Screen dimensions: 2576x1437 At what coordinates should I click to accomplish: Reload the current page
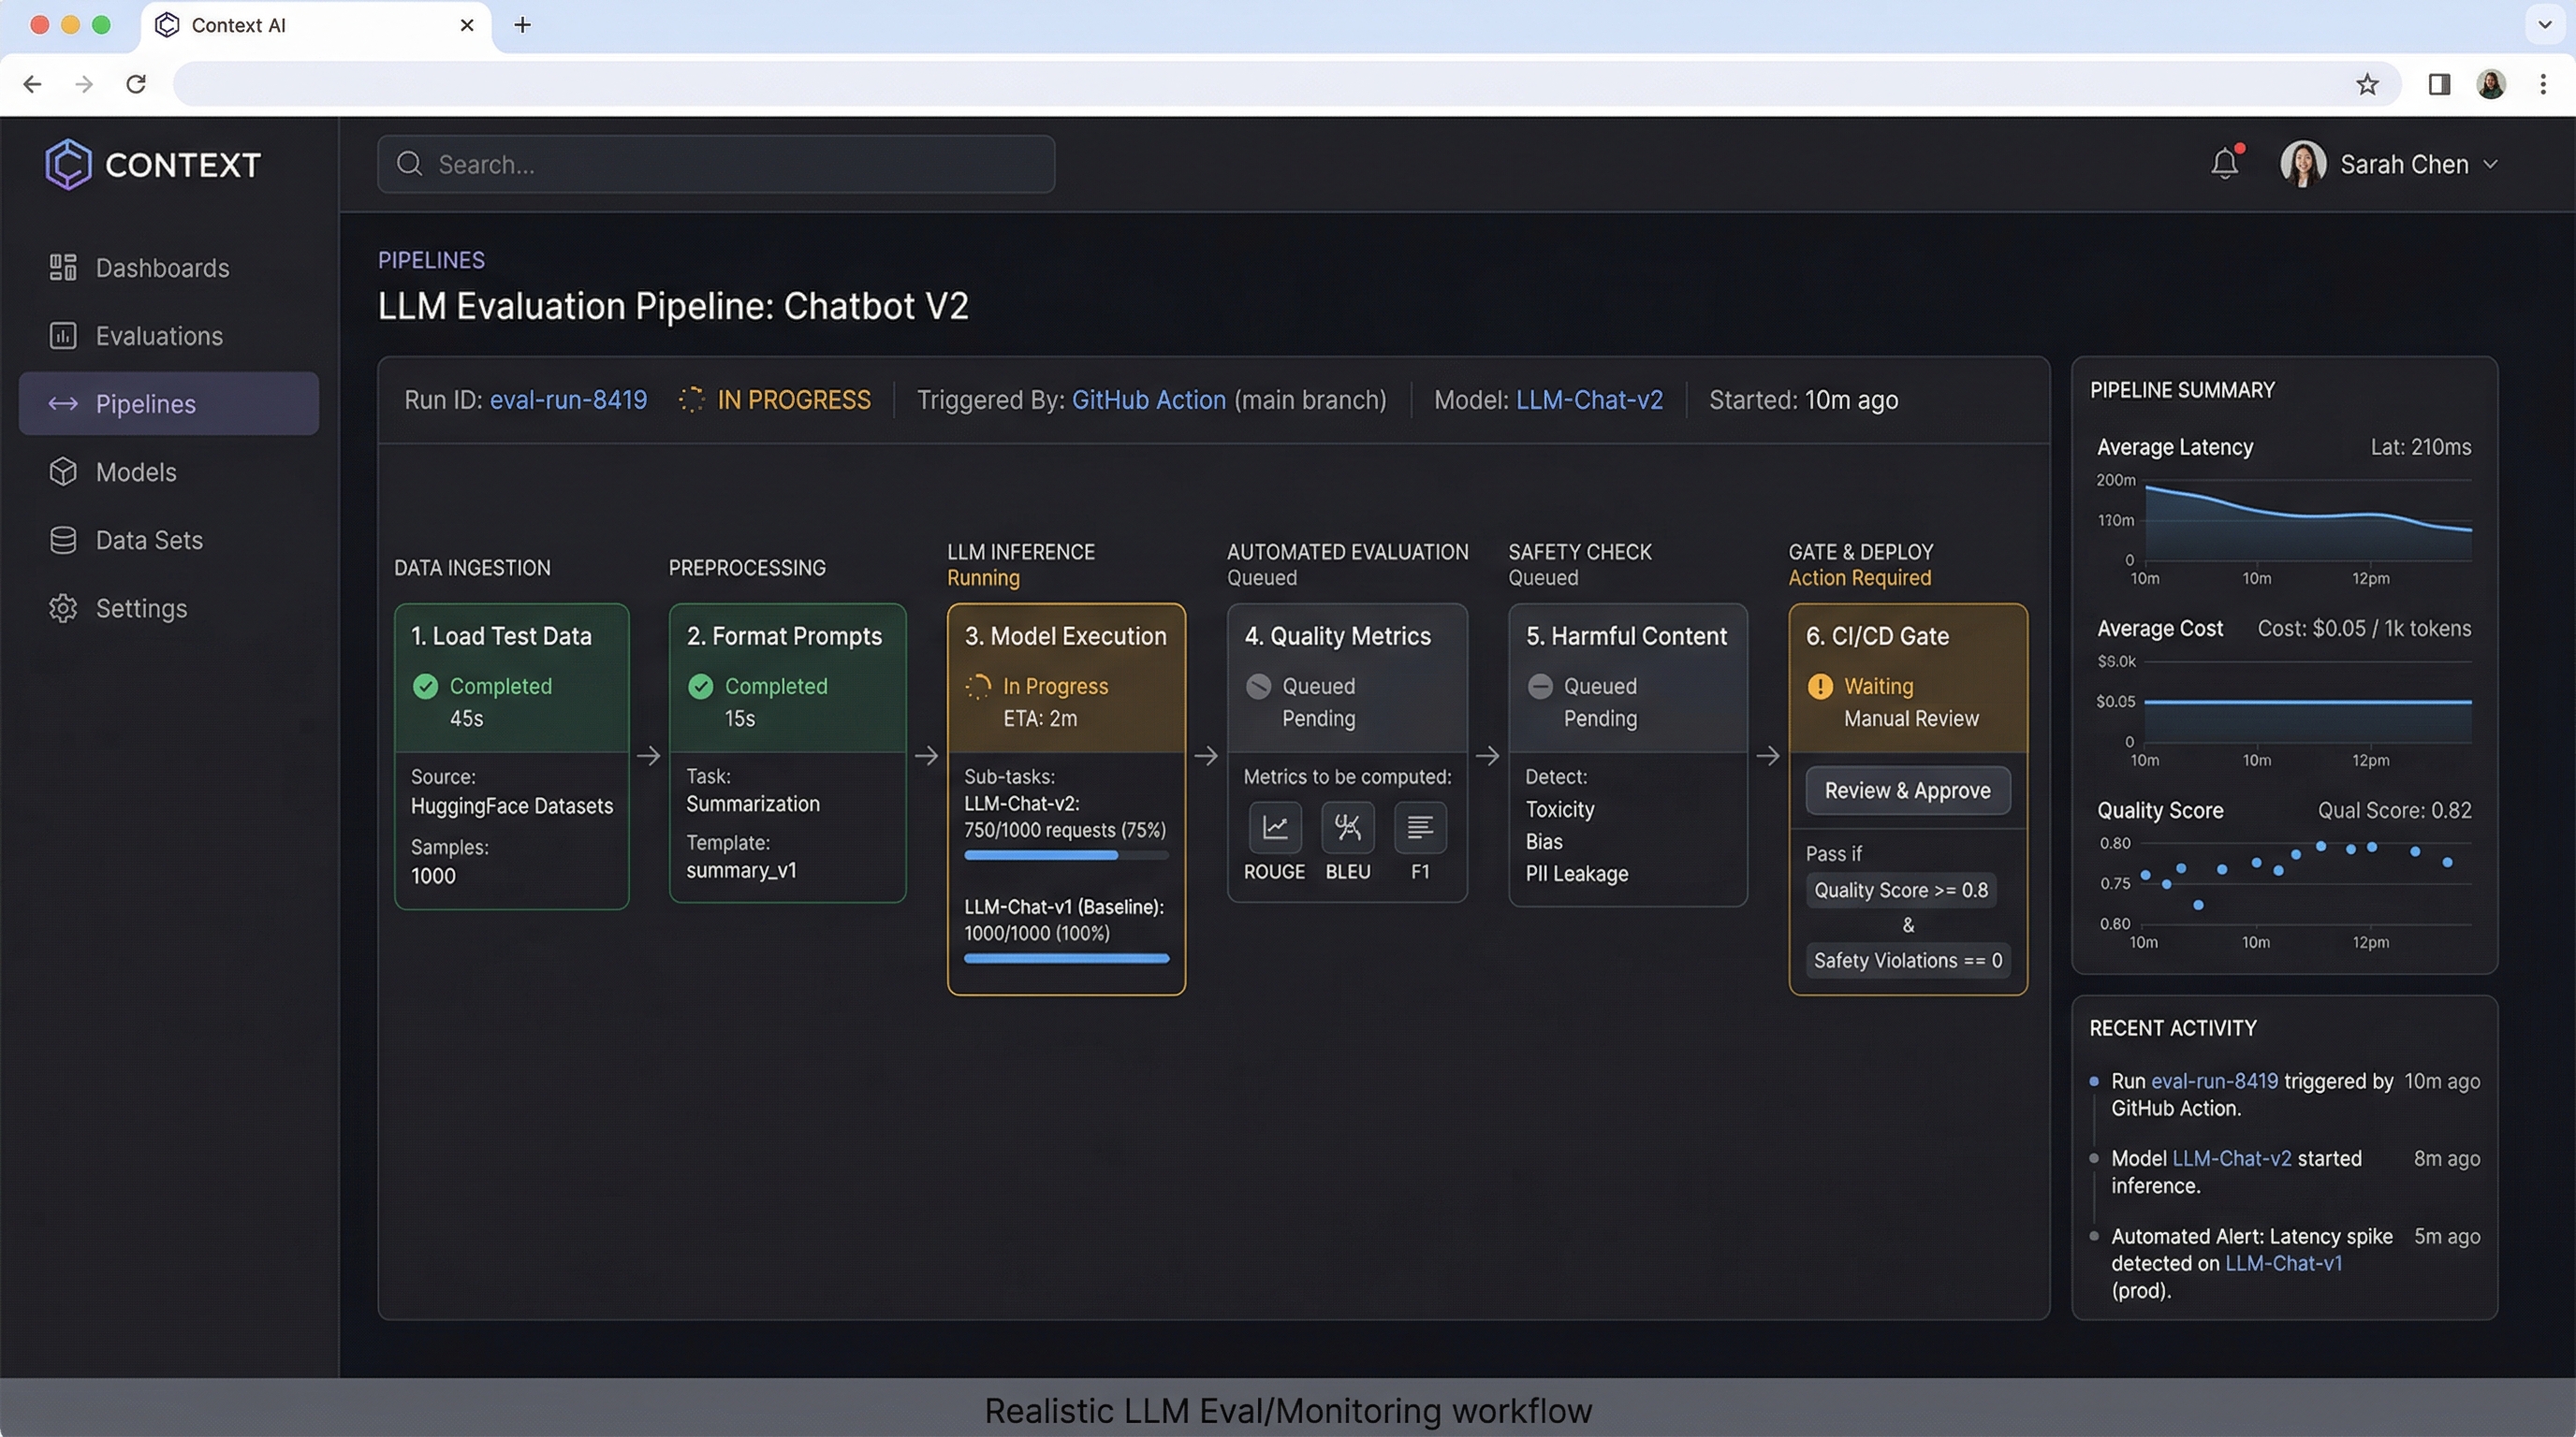click(136, 84)
